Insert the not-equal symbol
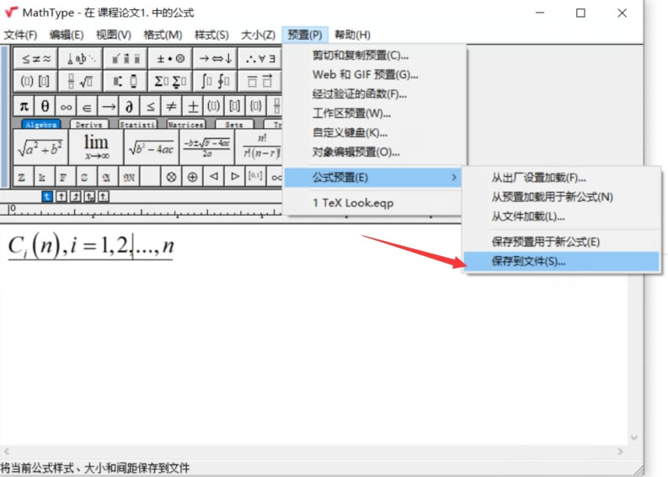Viewport: 668px width, 477px height. tap(171, 106)
